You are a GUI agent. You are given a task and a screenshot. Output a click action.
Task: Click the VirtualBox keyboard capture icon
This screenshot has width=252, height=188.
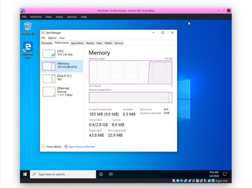point(213,181)
